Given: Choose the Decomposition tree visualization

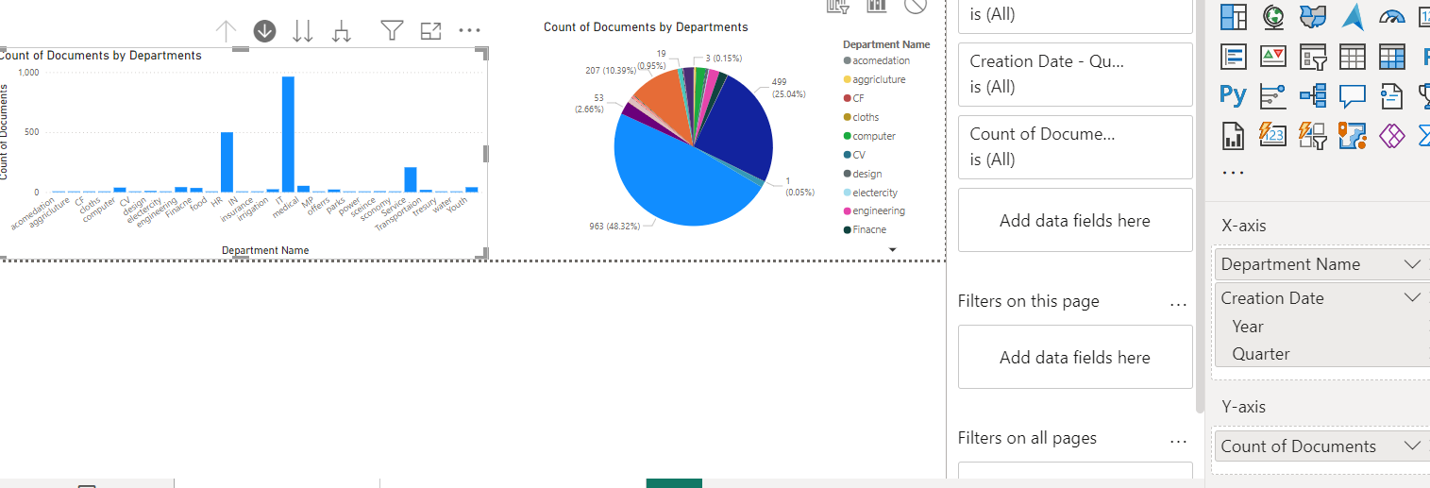Looking at the screenshot, I should click(x=1313, y=95).
